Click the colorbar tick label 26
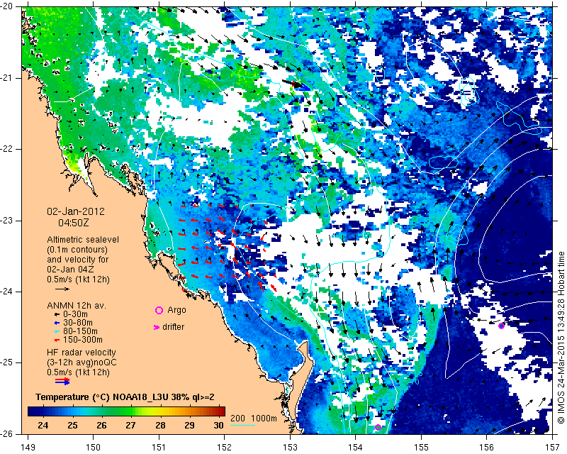 tap(101, 426)
